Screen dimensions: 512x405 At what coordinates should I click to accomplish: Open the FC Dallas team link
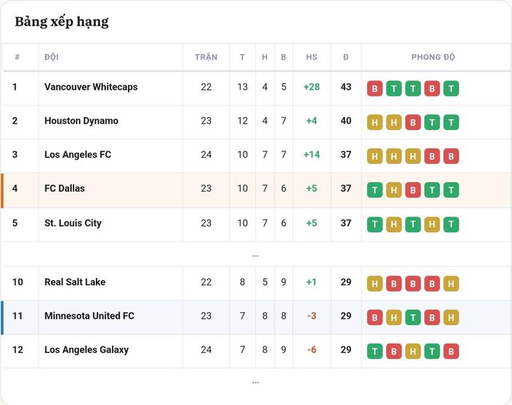pos(64,189)
